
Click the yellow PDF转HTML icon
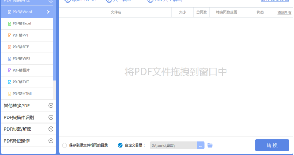[10, 94]
